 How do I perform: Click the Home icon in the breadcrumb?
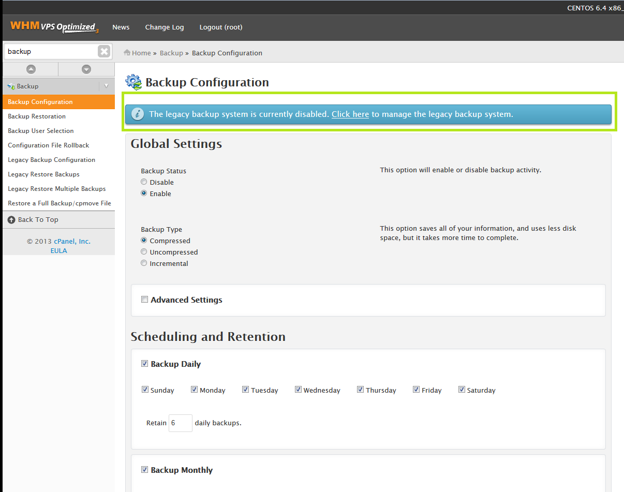click(x=127, y=53)
